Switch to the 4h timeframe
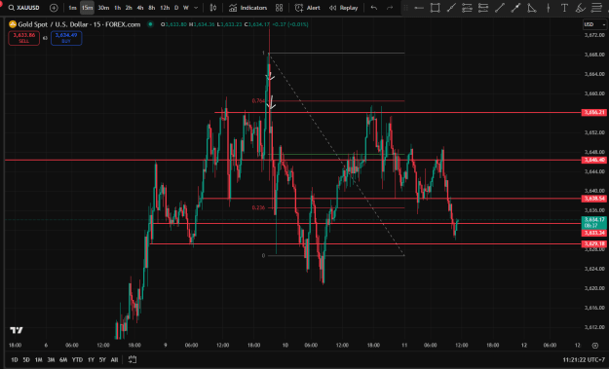Screen dimensions: 609x369 140,8
